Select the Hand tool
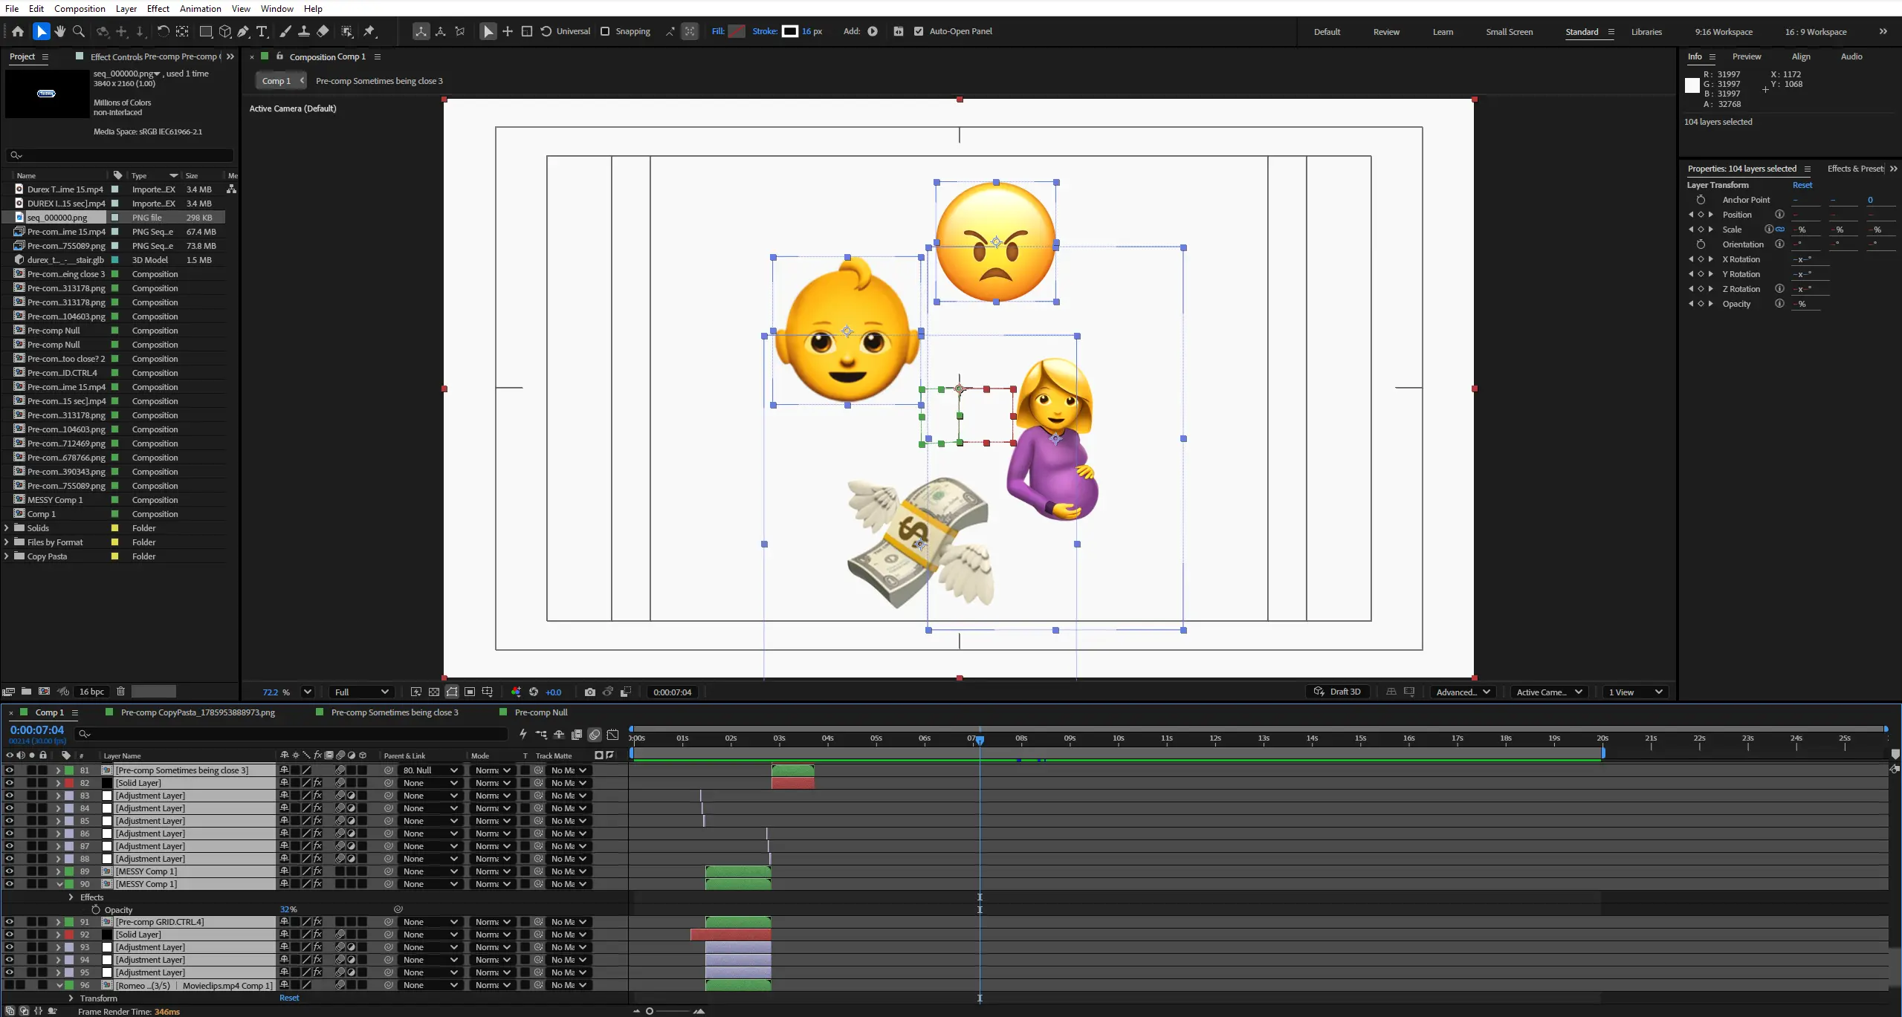1902x1017 pixels. pyautogui.click(x=60, y=31)
